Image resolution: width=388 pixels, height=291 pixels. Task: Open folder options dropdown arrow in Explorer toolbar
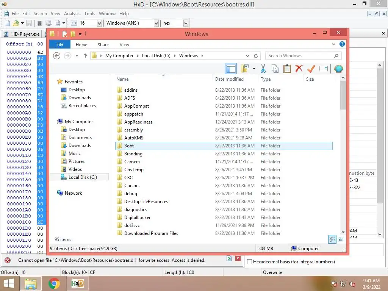coord(254,69)
